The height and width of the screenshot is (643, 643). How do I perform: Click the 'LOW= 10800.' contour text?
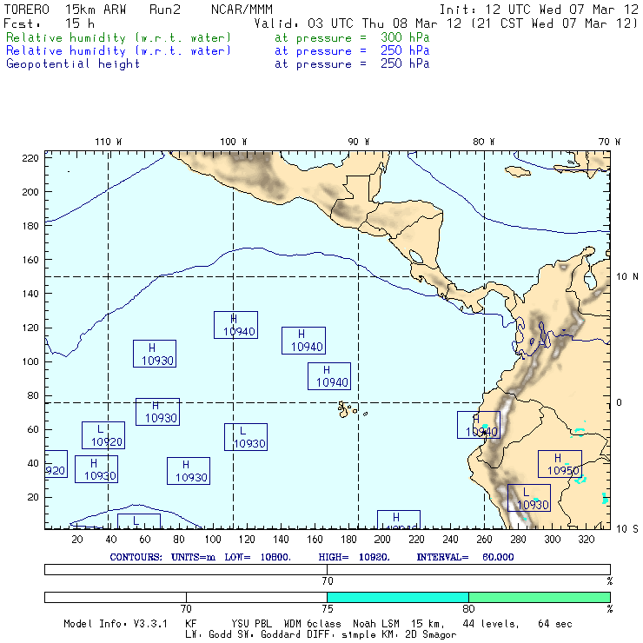coord(257,557)
